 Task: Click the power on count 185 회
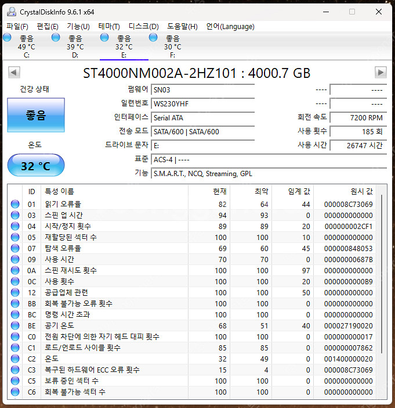point(358,132)
